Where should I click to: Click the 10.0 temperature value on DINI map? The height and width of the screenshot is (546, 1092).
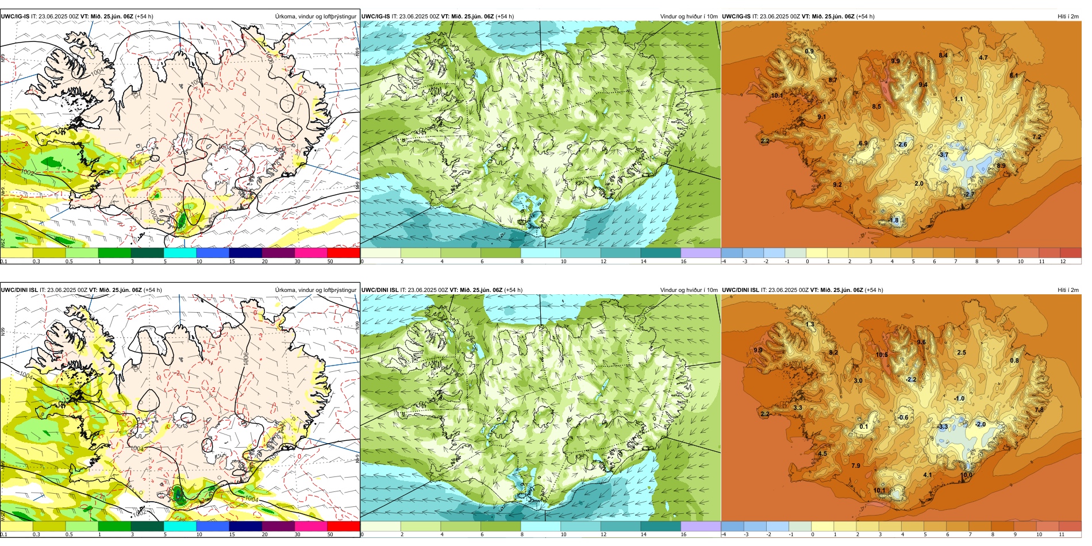click(967, 475)
